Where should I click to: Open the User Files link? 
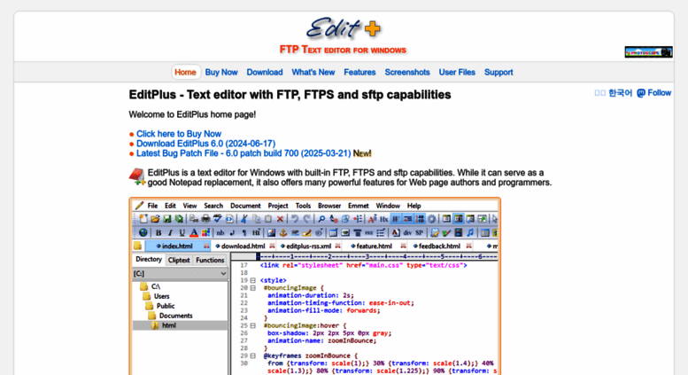click(x=457, y=72)
